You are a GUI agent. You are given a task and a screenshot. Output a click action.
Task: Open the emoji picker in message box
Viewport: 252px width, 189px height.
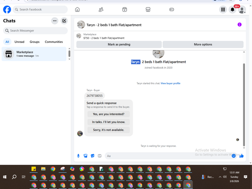click(x=233, y=156)
